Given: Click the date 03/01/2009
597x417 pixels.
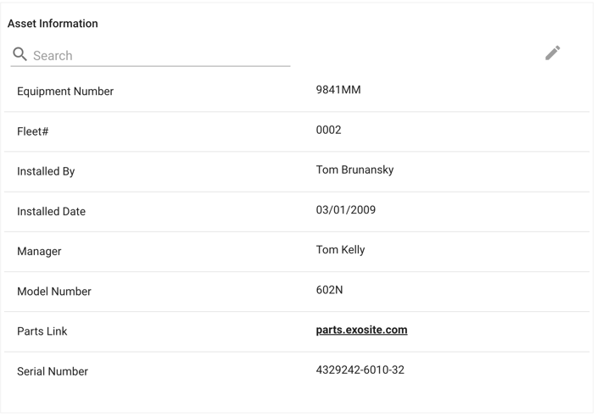Looking at the screenshot, I should coord(346,209).
